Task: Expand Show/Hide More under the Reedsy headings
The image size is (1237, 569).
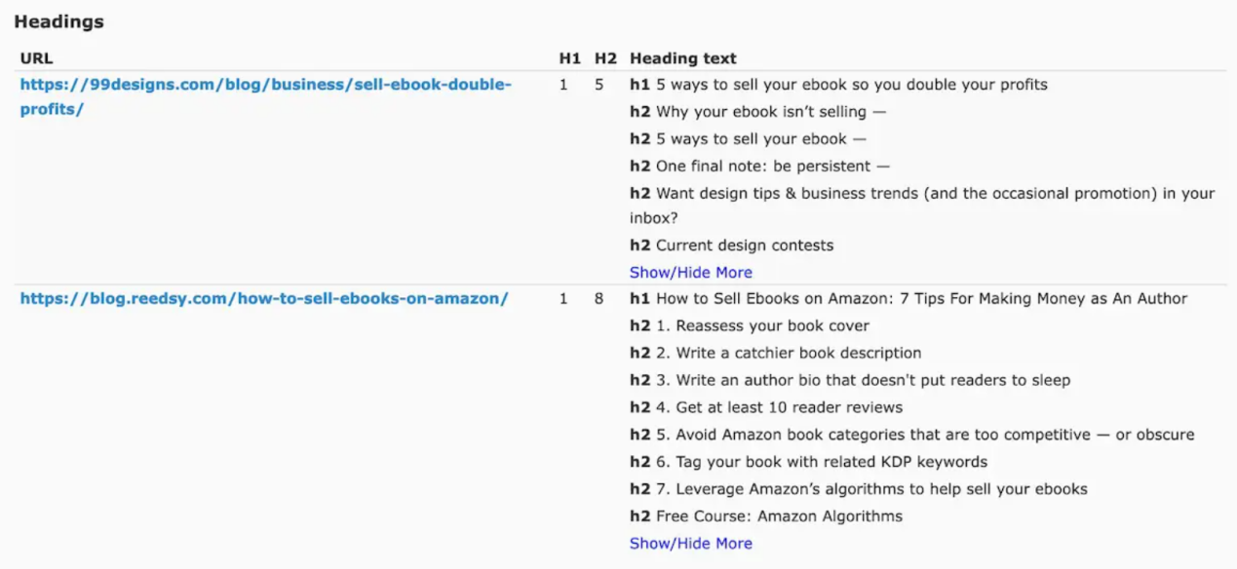Action: pyautogui.click(x=690, y=544)
